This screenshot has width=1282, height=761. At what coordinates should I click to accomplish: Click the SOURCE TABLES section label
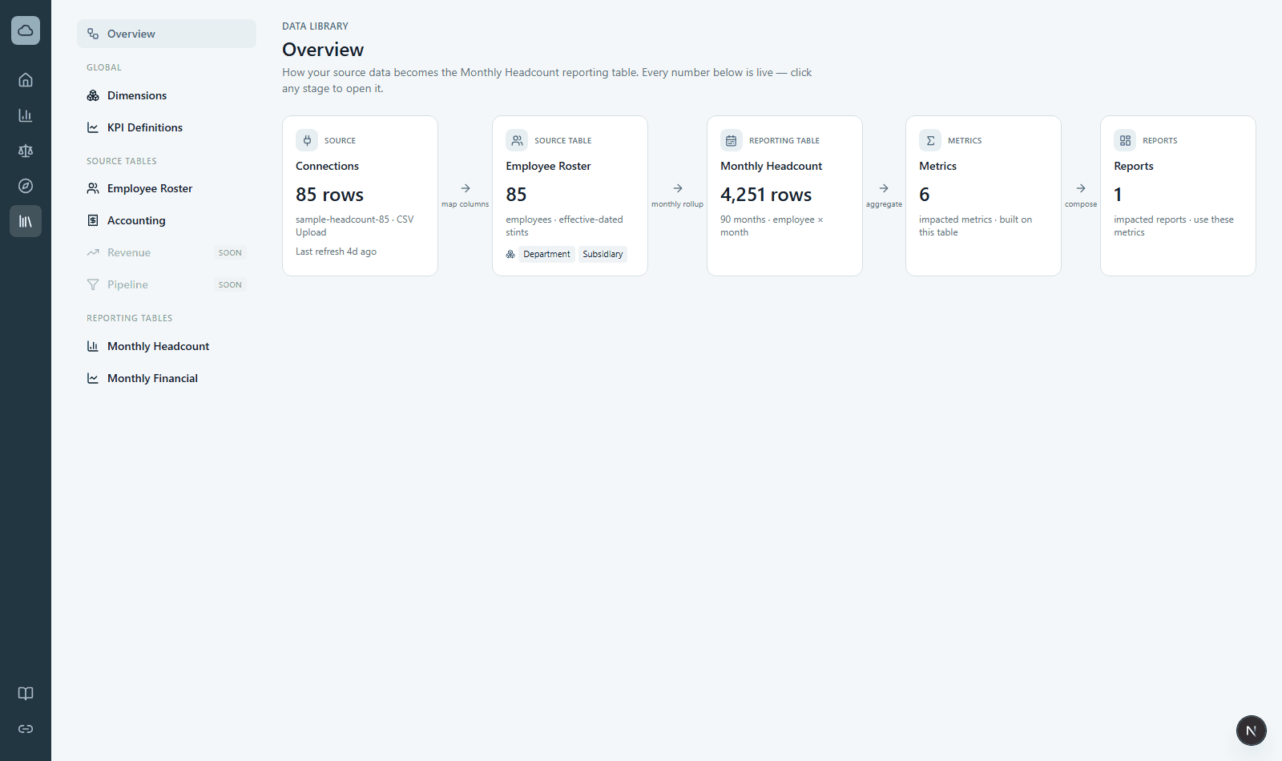point(122,161)
